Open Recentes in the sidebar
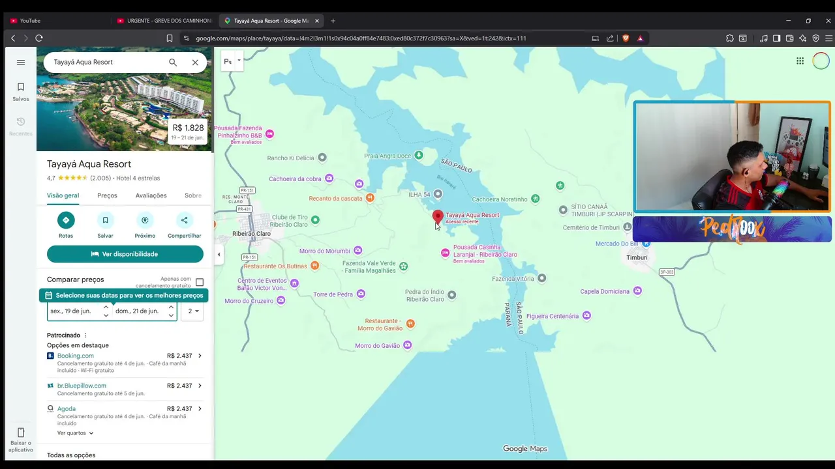835x469 pixels. click(x=21, y=126)
